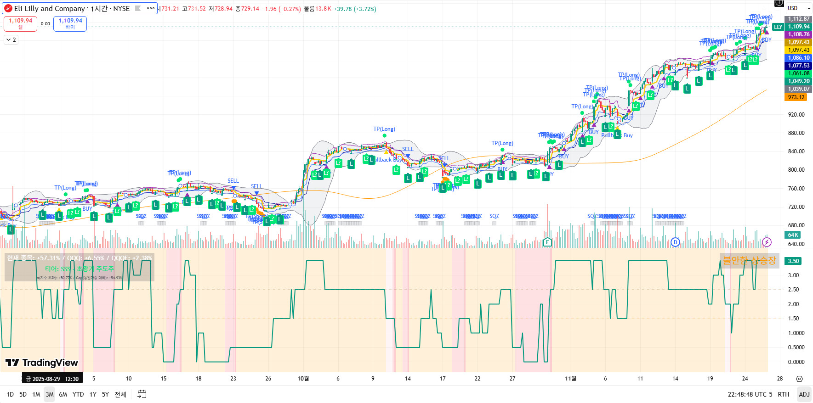The image size is (813, 403).
Task: Click the Eli Lilly red logo icon
Action: tap(8, 8)
